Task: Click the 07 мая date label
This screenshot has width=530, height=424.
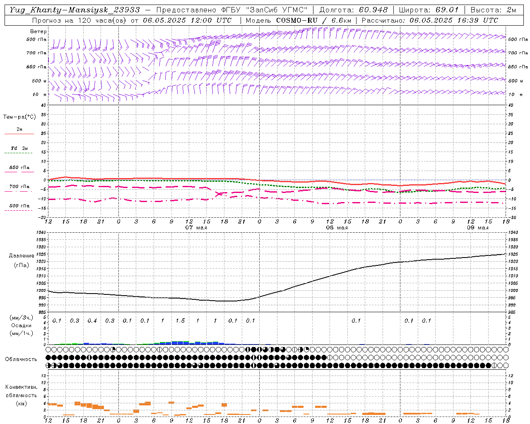Action: 196,228
